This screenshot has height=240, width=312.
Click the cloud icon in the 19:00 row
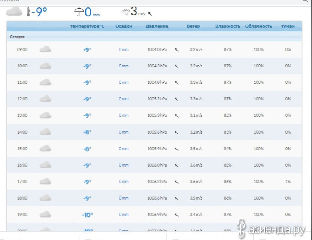[45, 215]
